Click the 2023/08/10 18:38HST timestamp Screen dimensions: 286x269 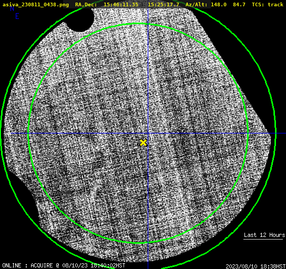(256, 266)
